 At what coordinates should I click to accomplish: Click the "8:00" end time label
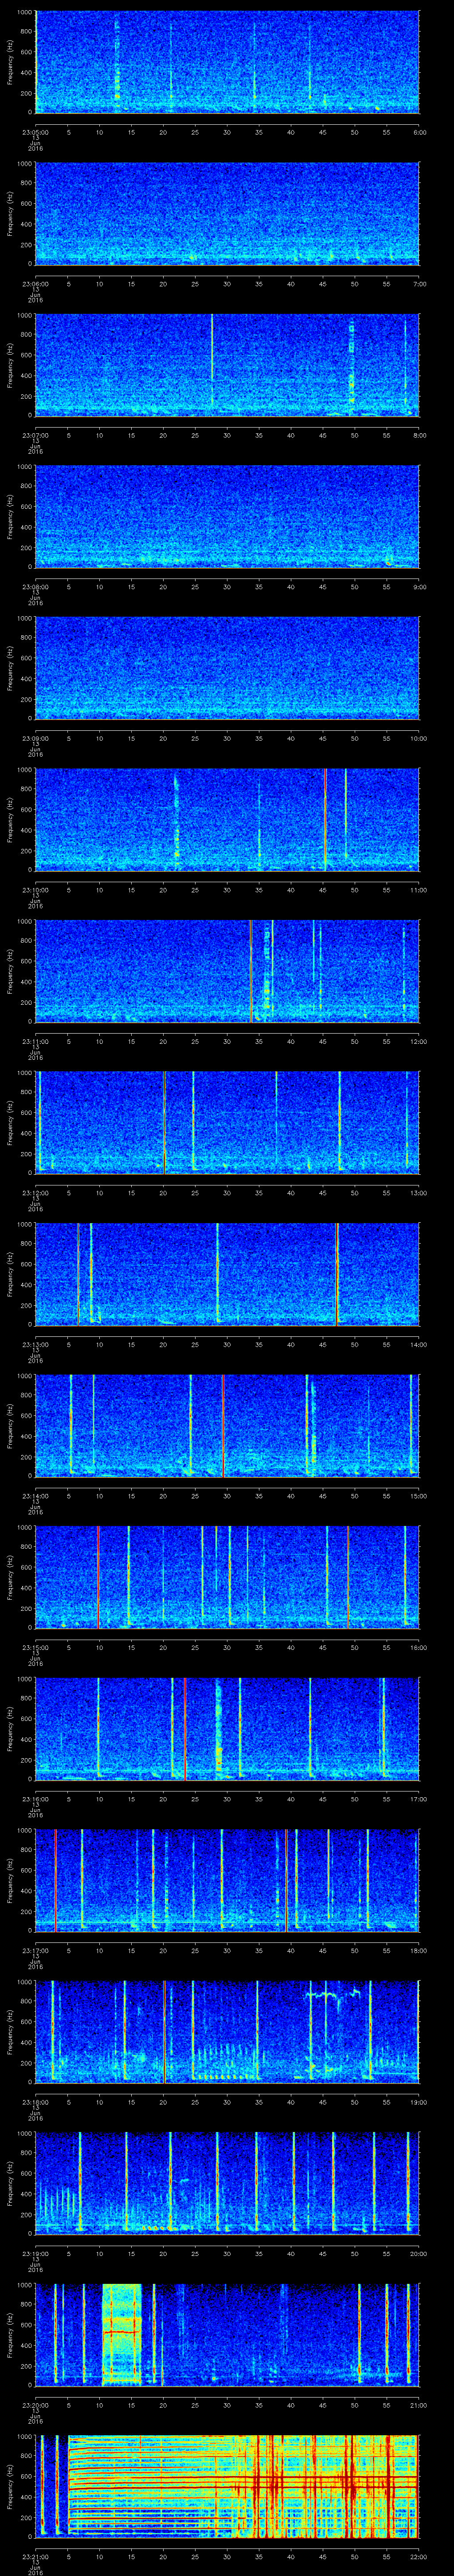(419, 435)
